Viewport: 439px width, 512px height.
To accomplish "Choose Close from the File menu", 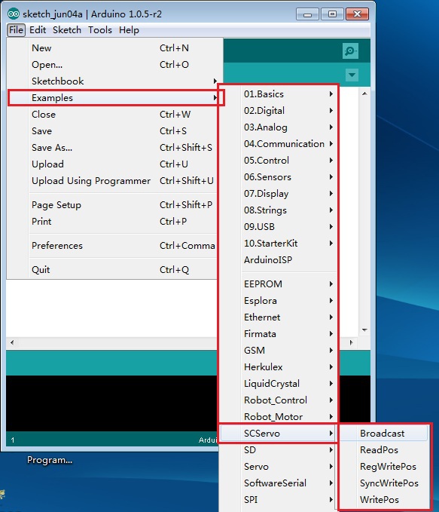I will click(112, 115).
